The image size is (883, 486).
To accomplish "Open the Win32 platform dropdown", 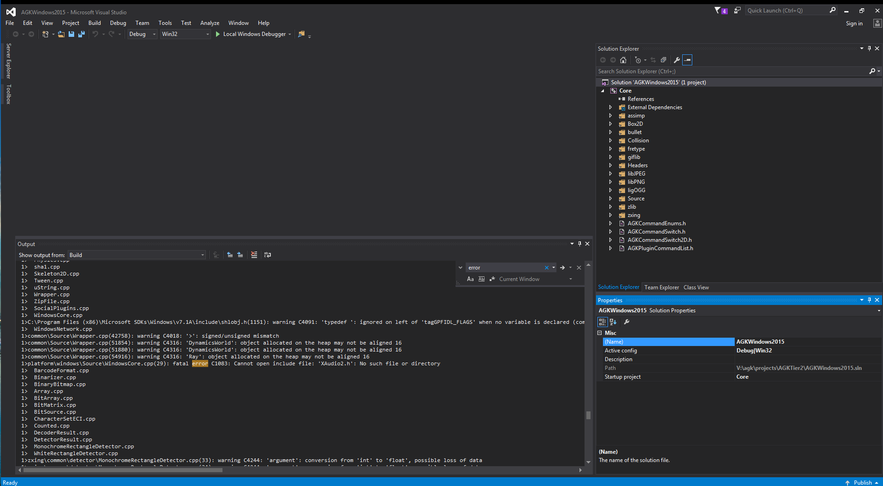I will [x=186, y=34].
